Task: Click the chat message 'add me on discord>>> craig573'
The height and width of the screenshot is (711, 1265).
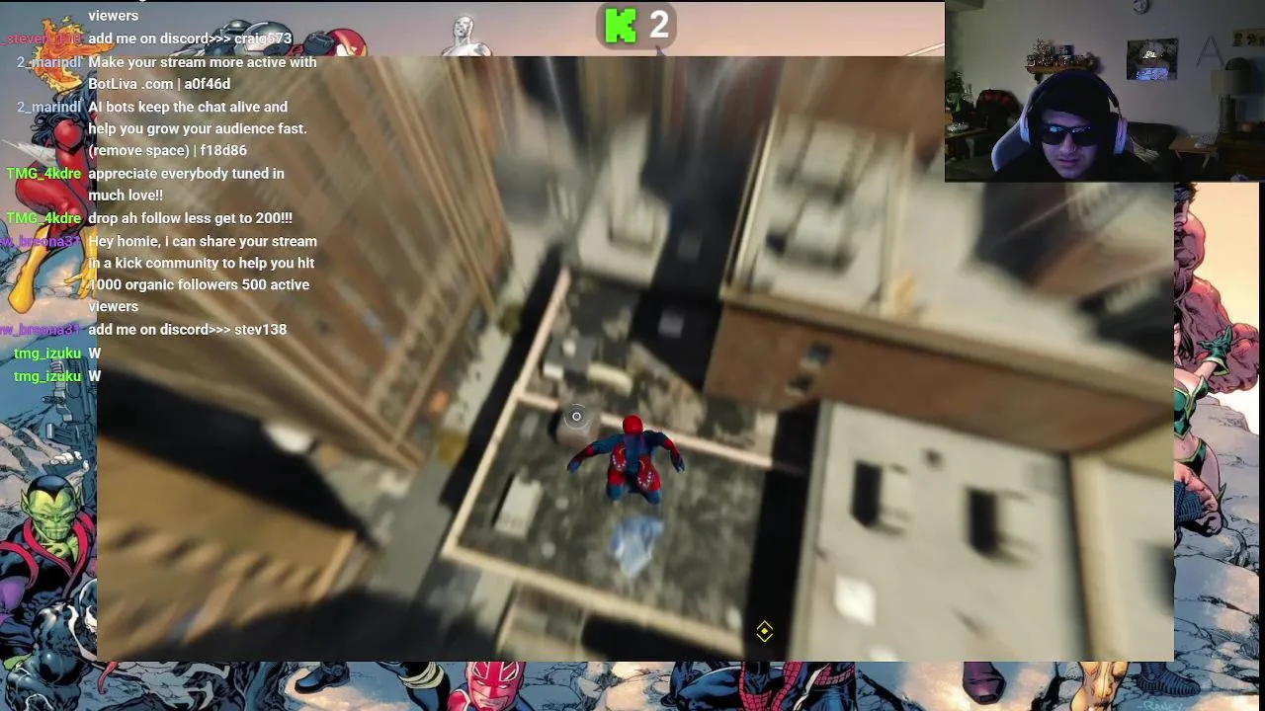Action: click(x=190, y=39)
